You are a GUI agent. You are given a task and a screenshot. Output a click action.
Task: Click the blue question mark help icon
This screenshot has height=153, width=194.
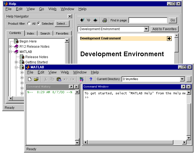91,79
